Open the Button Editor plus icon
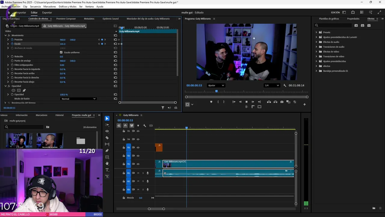385x217 pixels. (304, 105)
